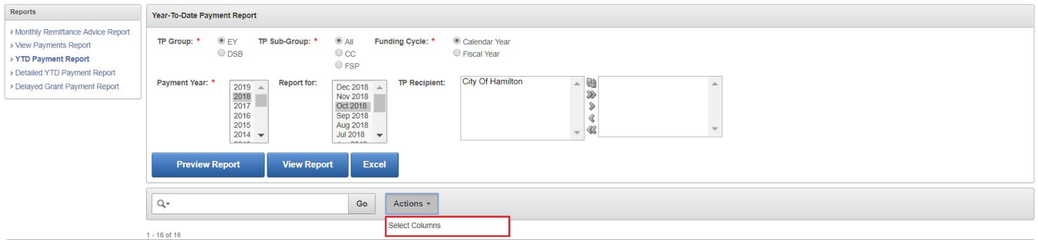Click the search magnifier icon in search bar

pos(163,204)
